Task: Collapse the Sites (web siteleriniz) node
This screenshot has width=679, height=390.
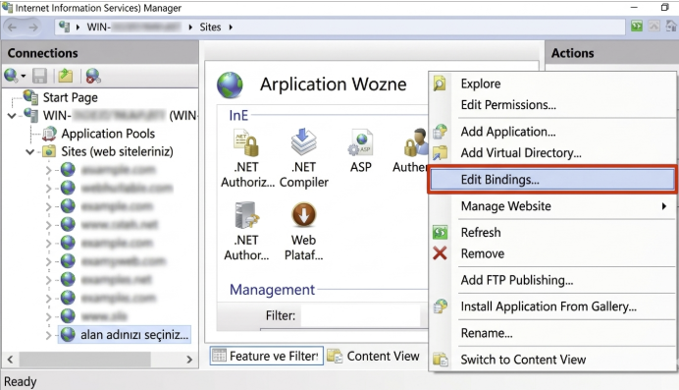Action: point(29,151)
